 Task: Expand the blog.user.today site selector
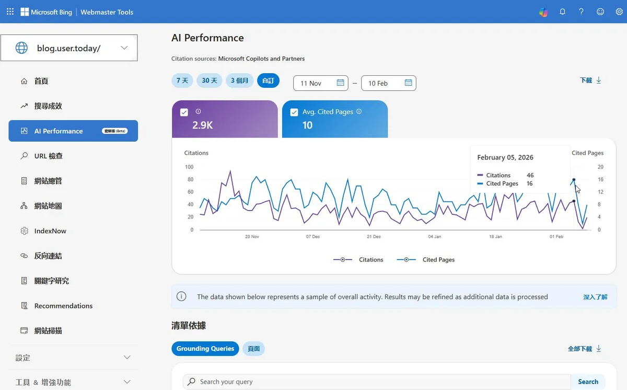pyautogui.click(x=124, y=48)
